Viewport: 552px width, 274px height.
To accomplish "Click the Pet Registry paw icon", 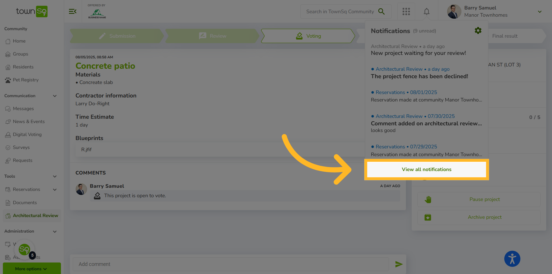I will (x=8, y=80).
